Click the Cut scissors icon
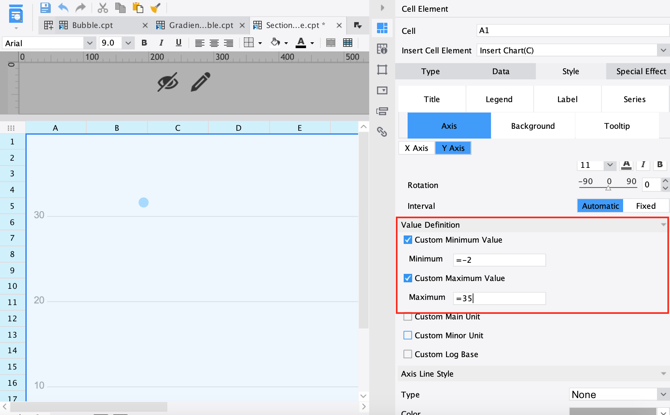Image resolution: width=670 pixels, height=415 pixels. [103, 7]
